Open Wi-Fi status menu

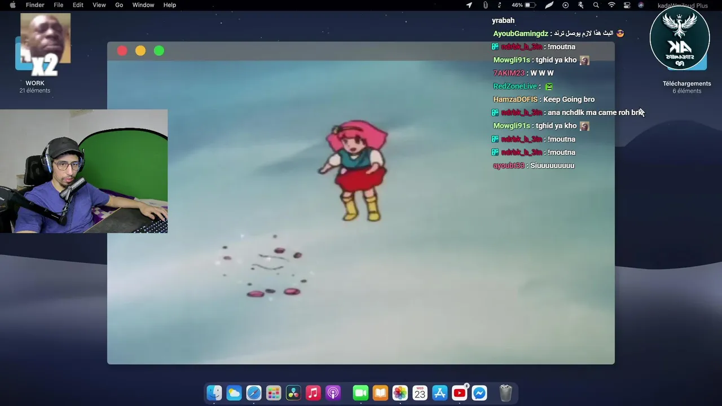point(611,5)
